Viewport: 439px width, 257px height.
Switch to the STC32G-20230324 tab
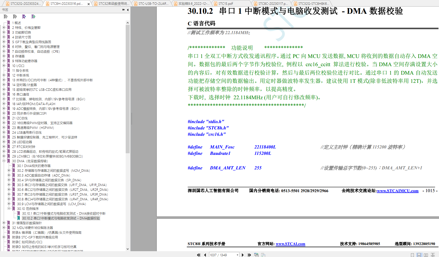pyautogui.click(x=23, y=3)
